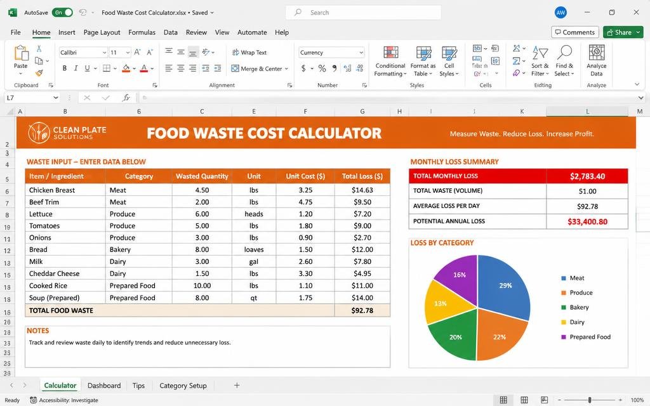Toggle Bold formatting

(x=65, y=69)
